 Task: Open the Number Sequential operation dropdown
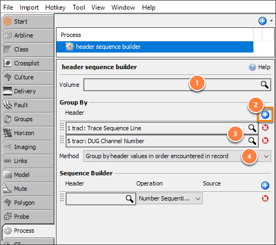coord(169,198)
